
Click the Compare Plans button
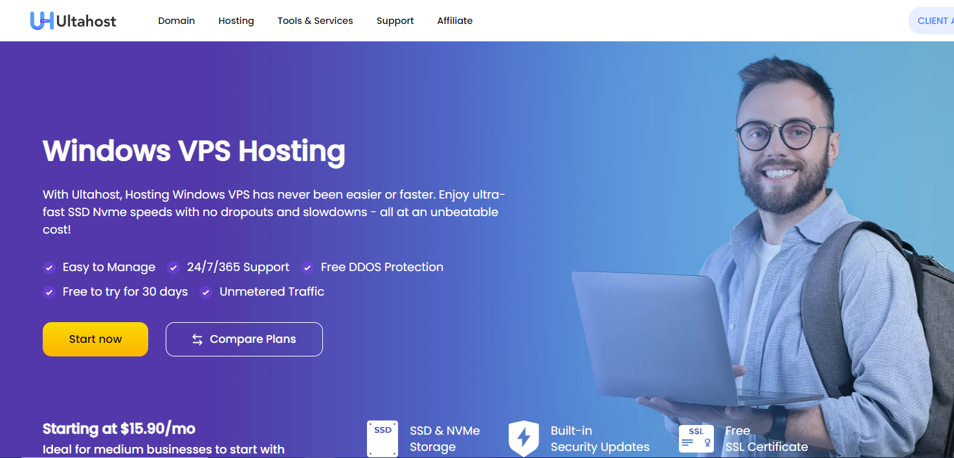[244, 339]
